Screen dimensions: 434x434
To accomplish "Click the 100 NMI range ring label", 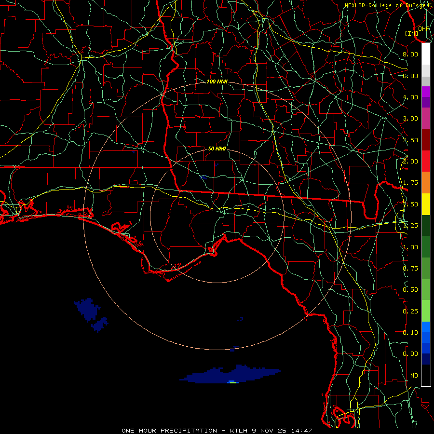I will point(217,82).
